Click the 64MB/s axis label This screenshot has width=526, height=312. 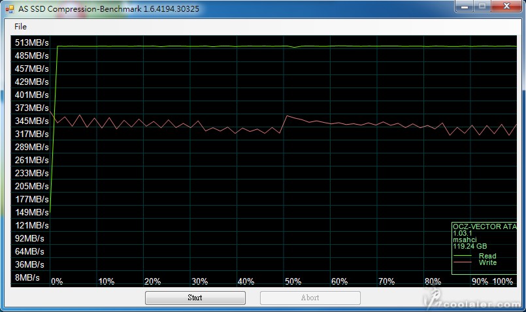click(29, 252)
